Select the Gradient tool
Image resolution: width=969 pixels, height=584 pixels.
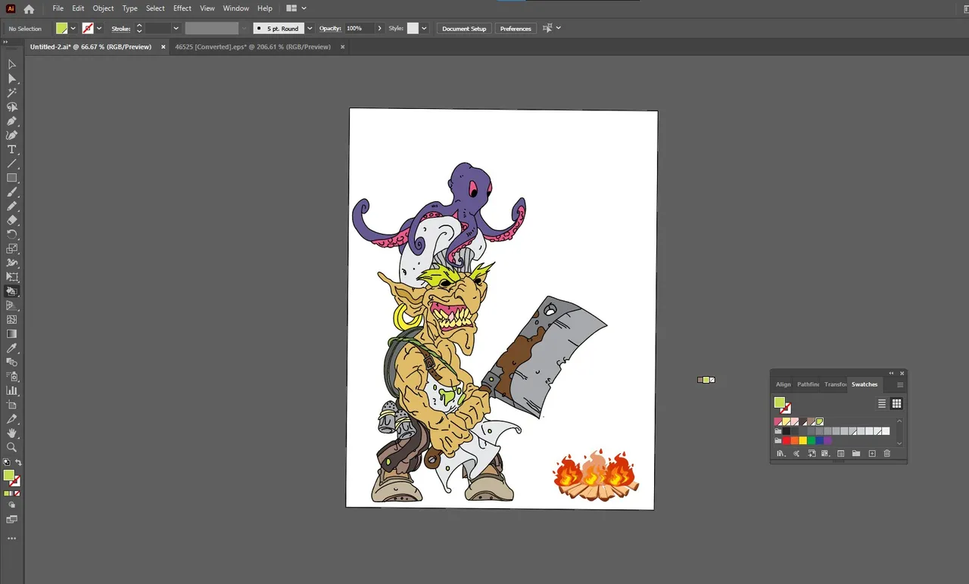[11, 334]
